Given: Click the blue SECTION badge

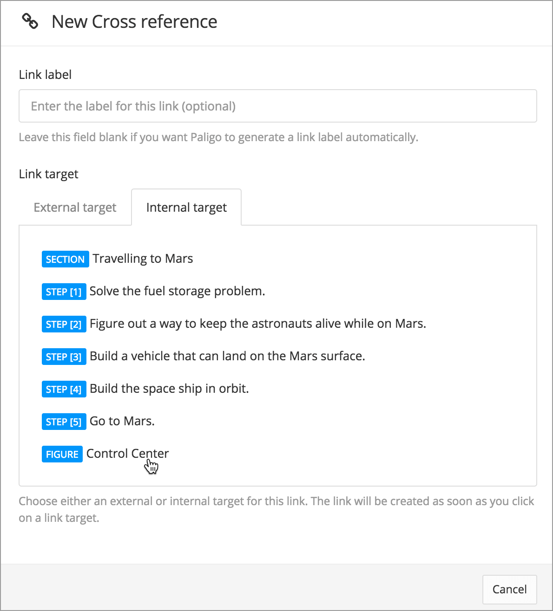Looking at the screenshot, I should [65, 259].
